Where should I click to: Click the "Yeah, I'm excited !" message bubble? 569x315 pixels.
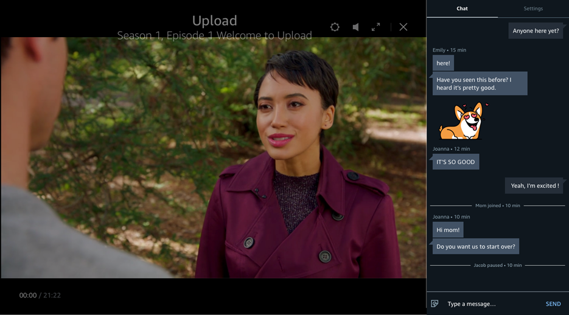pyautogui.click(x=534, y=185)
